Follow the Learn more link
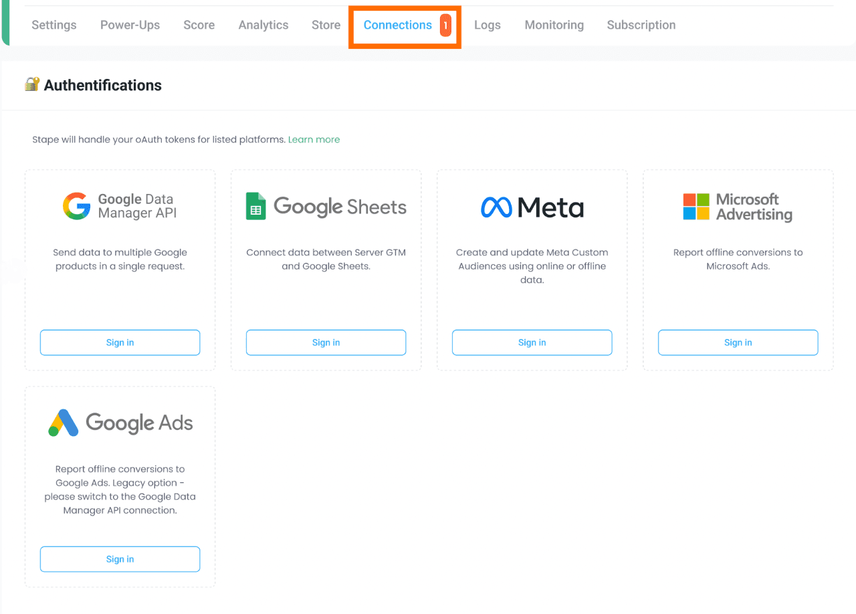Viewport: 856px width, 614px height. coord(314,140)
